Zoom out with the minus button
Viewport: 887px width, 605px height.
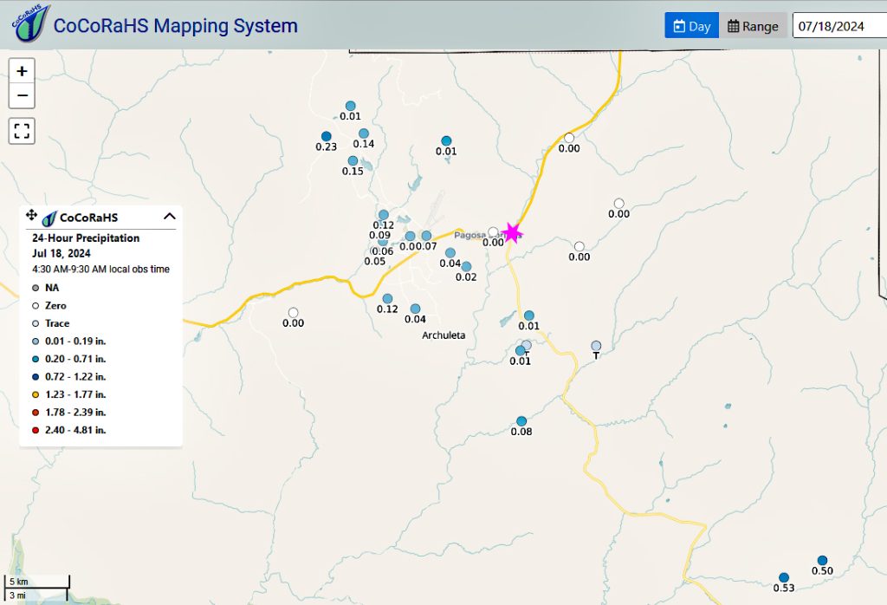(22, 95)
